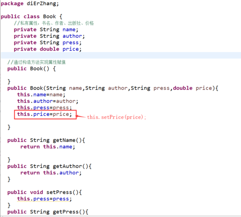Click the 'public Book() {' constructor line
The width and height of the screenshot is (241, 217).
pyautogui.click(x=31, y=68)
